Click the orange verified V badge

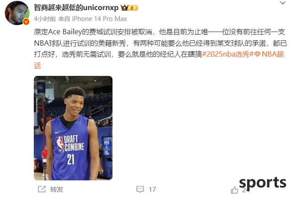pyautogui.click(x=26, y=21)
